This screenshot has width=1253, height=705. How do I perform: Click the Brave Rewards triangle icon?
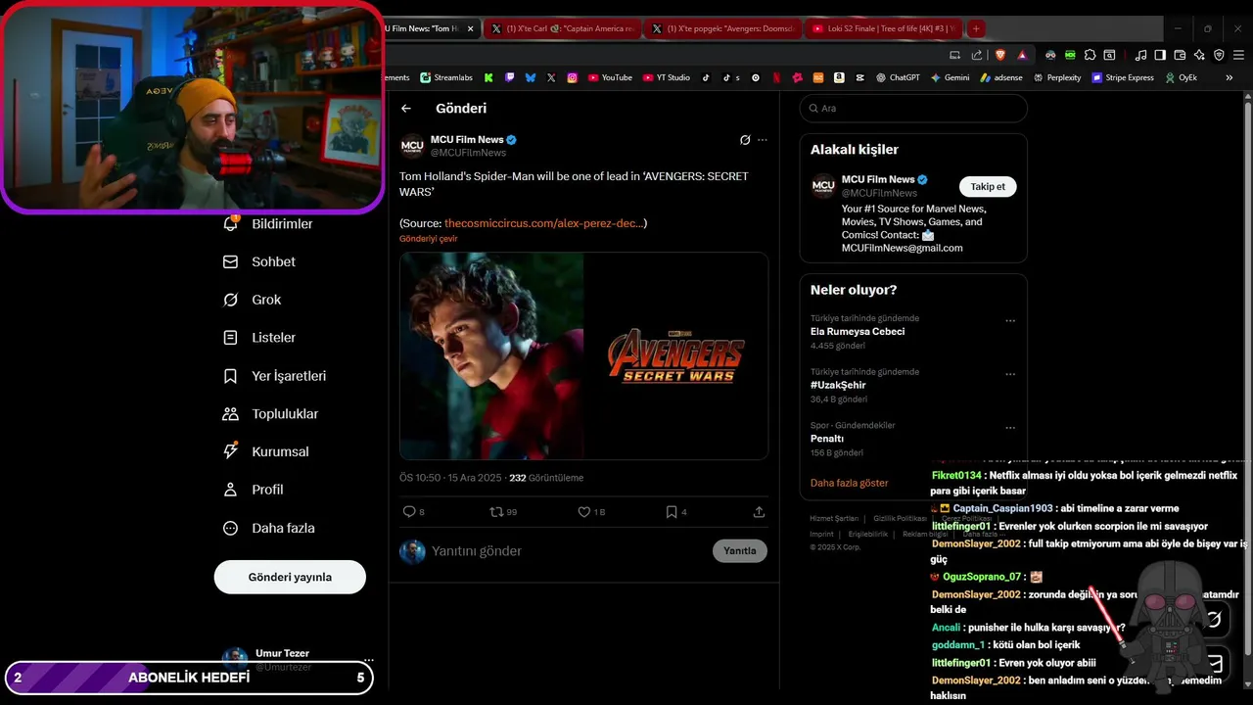tap(1022, 55)
